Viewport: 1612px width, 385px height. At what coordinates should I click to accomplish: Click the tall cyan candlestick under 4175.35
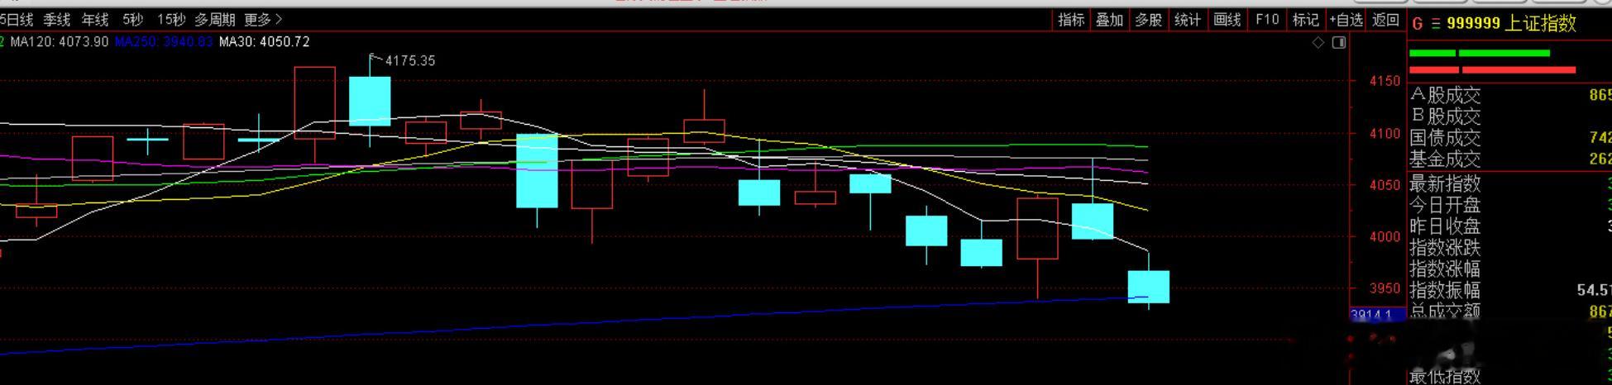(370, 101)
